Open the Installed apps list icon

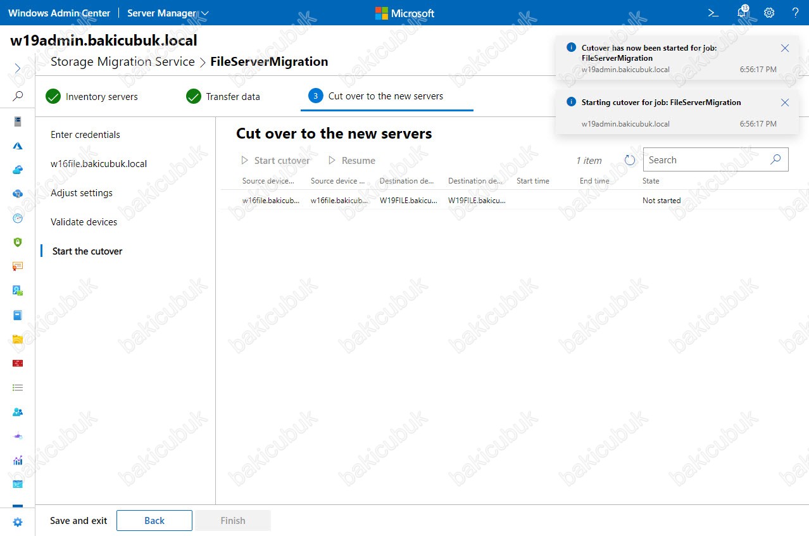click(x=18, y=387)
